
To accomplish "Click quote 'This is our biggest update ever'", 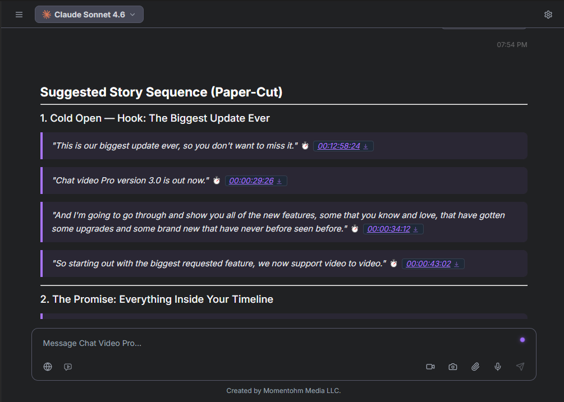I will (175, 146).
